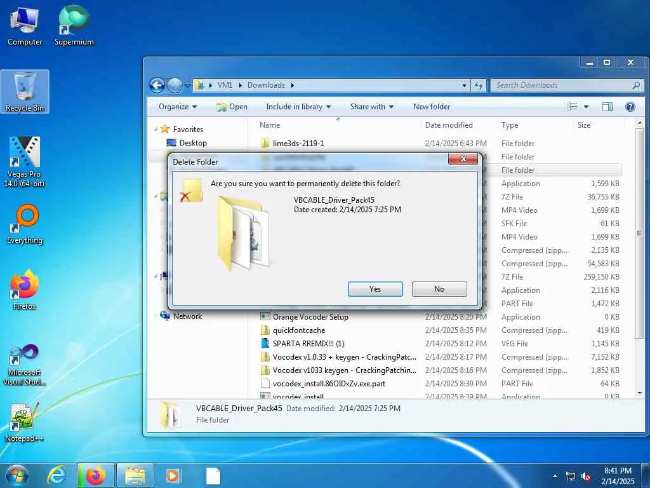Open the Organize menu
Image resolution: width=650 pixels, height=488 pixels.
178,107
